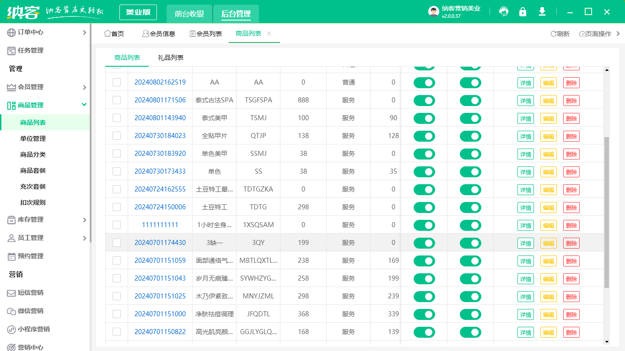Toggle the first switch for 单色美甲 row
The image size is (625, 351).
click(424, 154)
